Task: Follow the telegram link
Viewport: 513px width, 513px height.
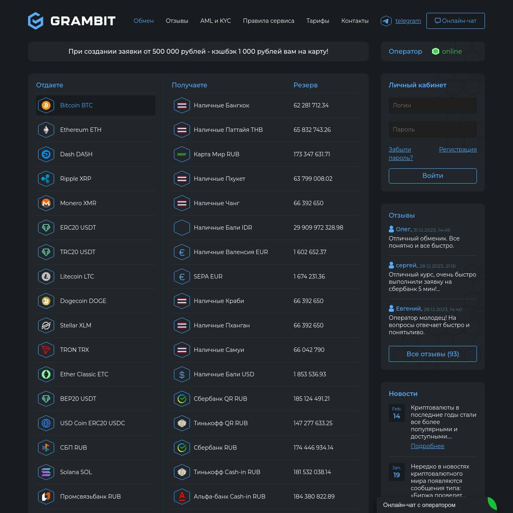Action: (408, 21)
